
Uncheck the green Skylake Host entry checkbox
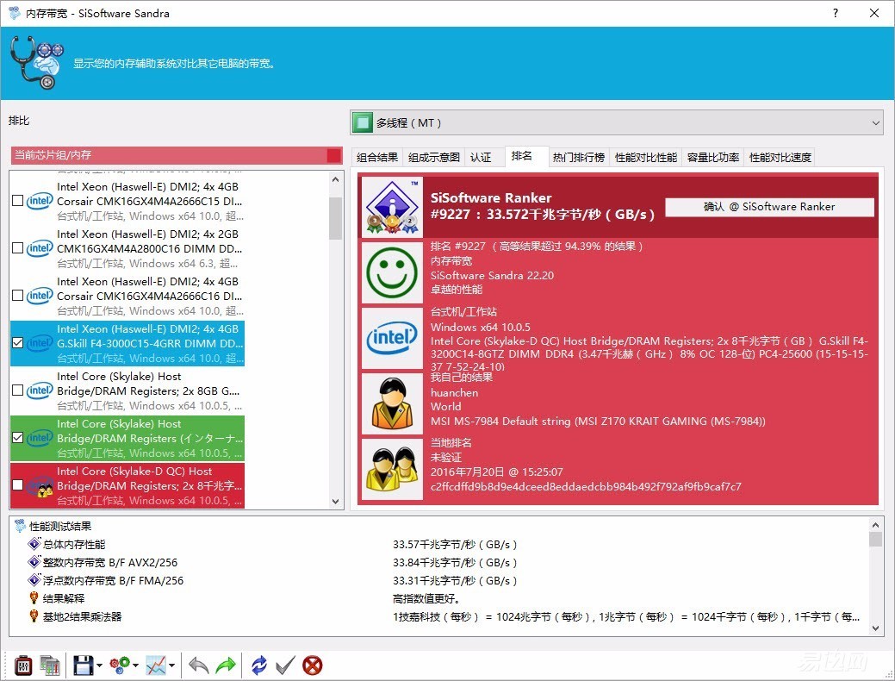pyautogui.click(x=18, y=438)
